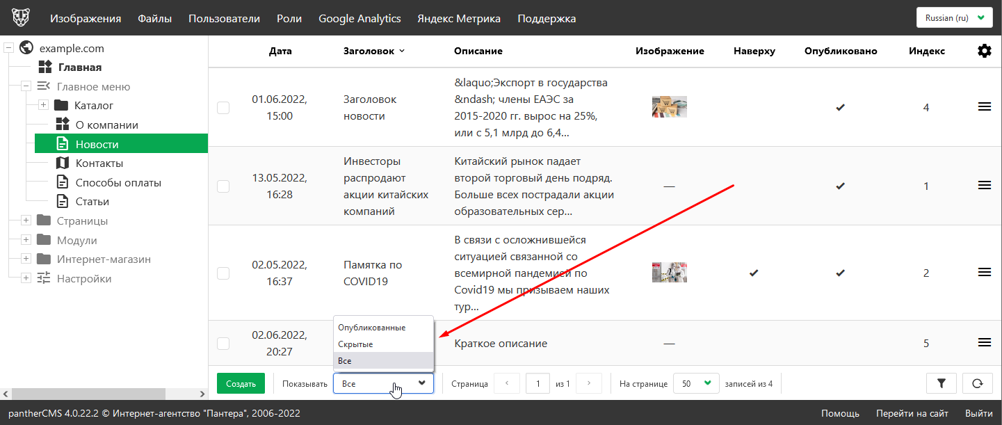The height and width of the screenshot is (425, 1002).
Task: Click the panther logo icon
Action: [x=21, y=18]
